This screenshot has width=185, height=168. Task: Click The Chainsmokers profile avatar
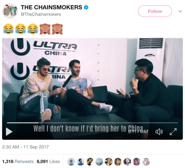click(10, 11)
